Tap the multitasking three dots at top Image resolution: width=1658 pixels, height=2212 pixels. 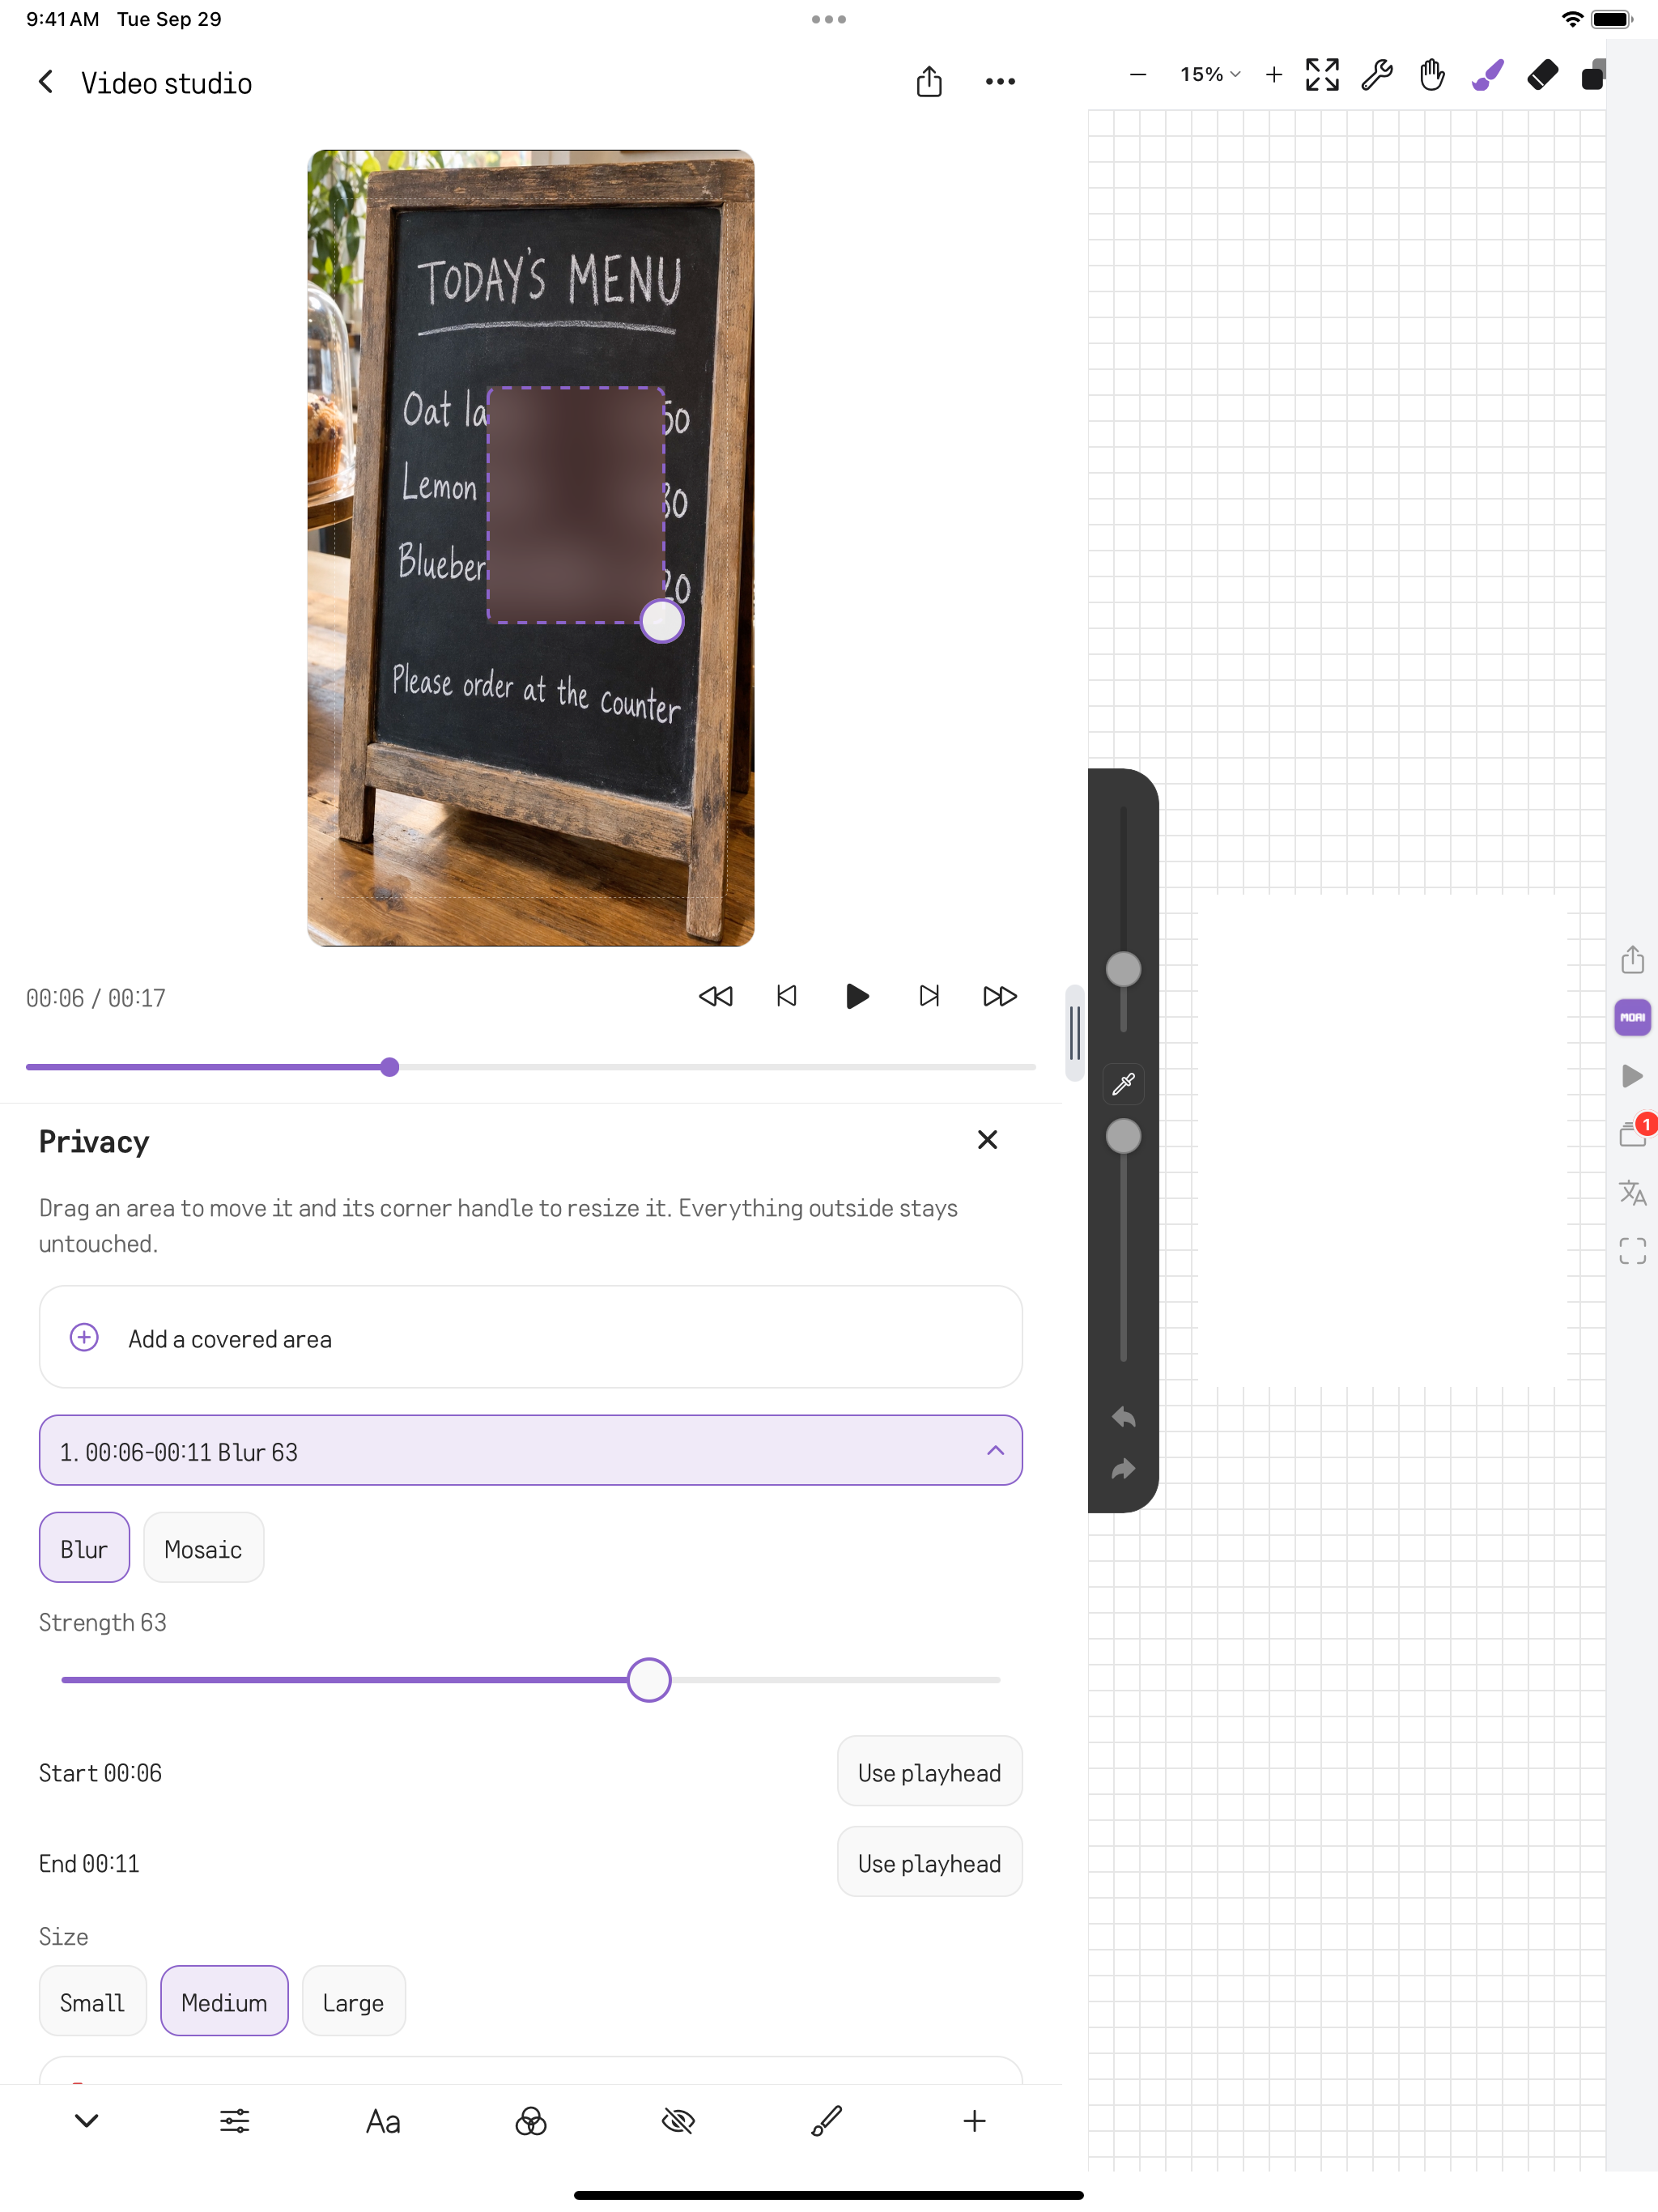[829, 19]
